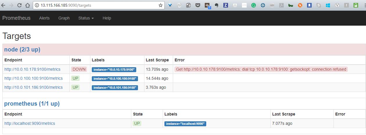Click label instance="10.0.100.100:9100"
Viewport: 366px width, 135px height.
point(115,79)
